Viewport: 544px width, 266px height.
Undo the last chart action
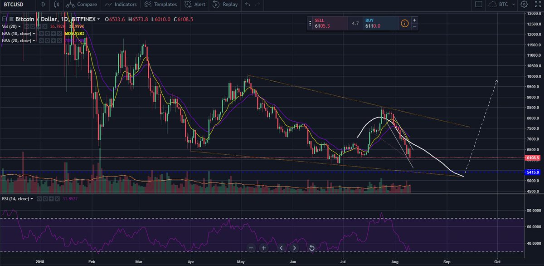point(248,5)
